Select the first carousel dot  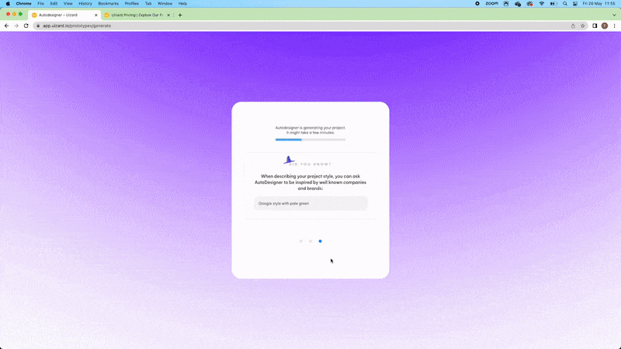coord(301,241)
